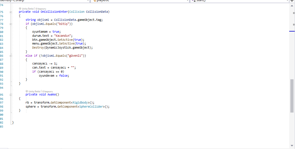
Task: Click the 'sphere' variable assignment
Action: pos(30,107)
